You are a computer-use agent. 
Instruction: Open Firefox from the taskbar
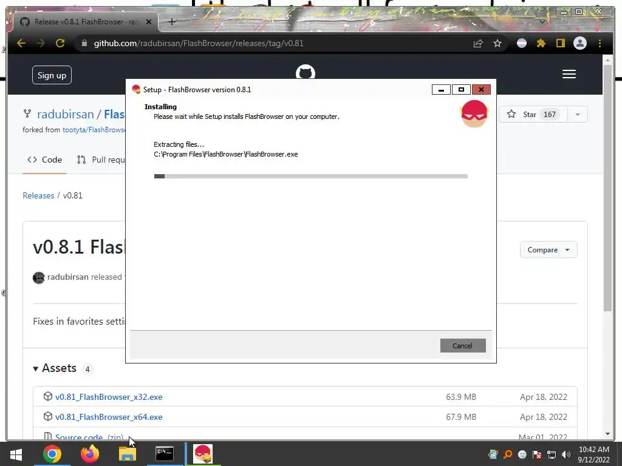tap(90, 454)
